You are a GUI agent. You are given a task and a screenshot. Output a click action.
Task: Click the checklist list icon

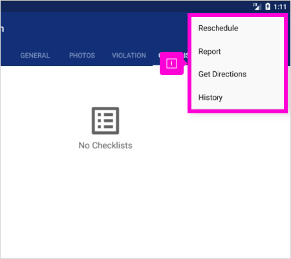105,120
